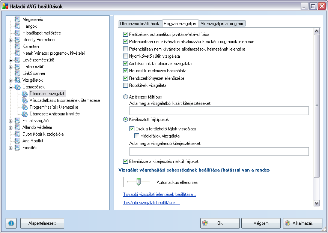Viewport: 328px width, 233px height.
Task: Click the Frissítés tree icon
Action: [17, 148]
